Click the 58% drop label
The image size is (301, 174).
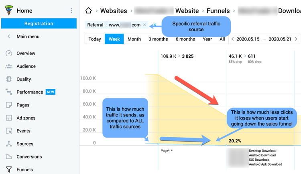pyautogui.click(x=235, y=62)
